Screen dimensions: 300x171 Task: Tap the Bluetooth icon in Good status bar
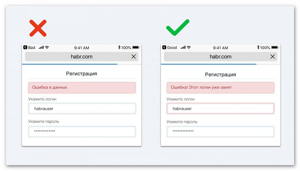click(258, 47)
